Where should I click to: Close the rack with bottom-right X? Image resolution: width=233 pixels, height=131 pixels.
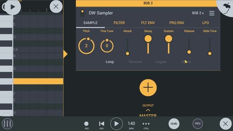[x=225, y=124]
